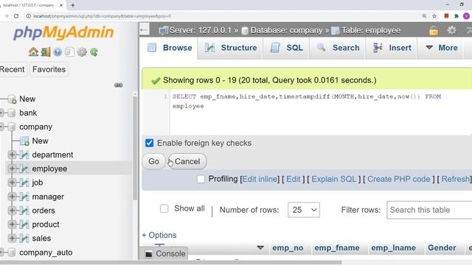Click the employee table icon
The width and height of the screenshot is (472, 265).
[24, 169]
